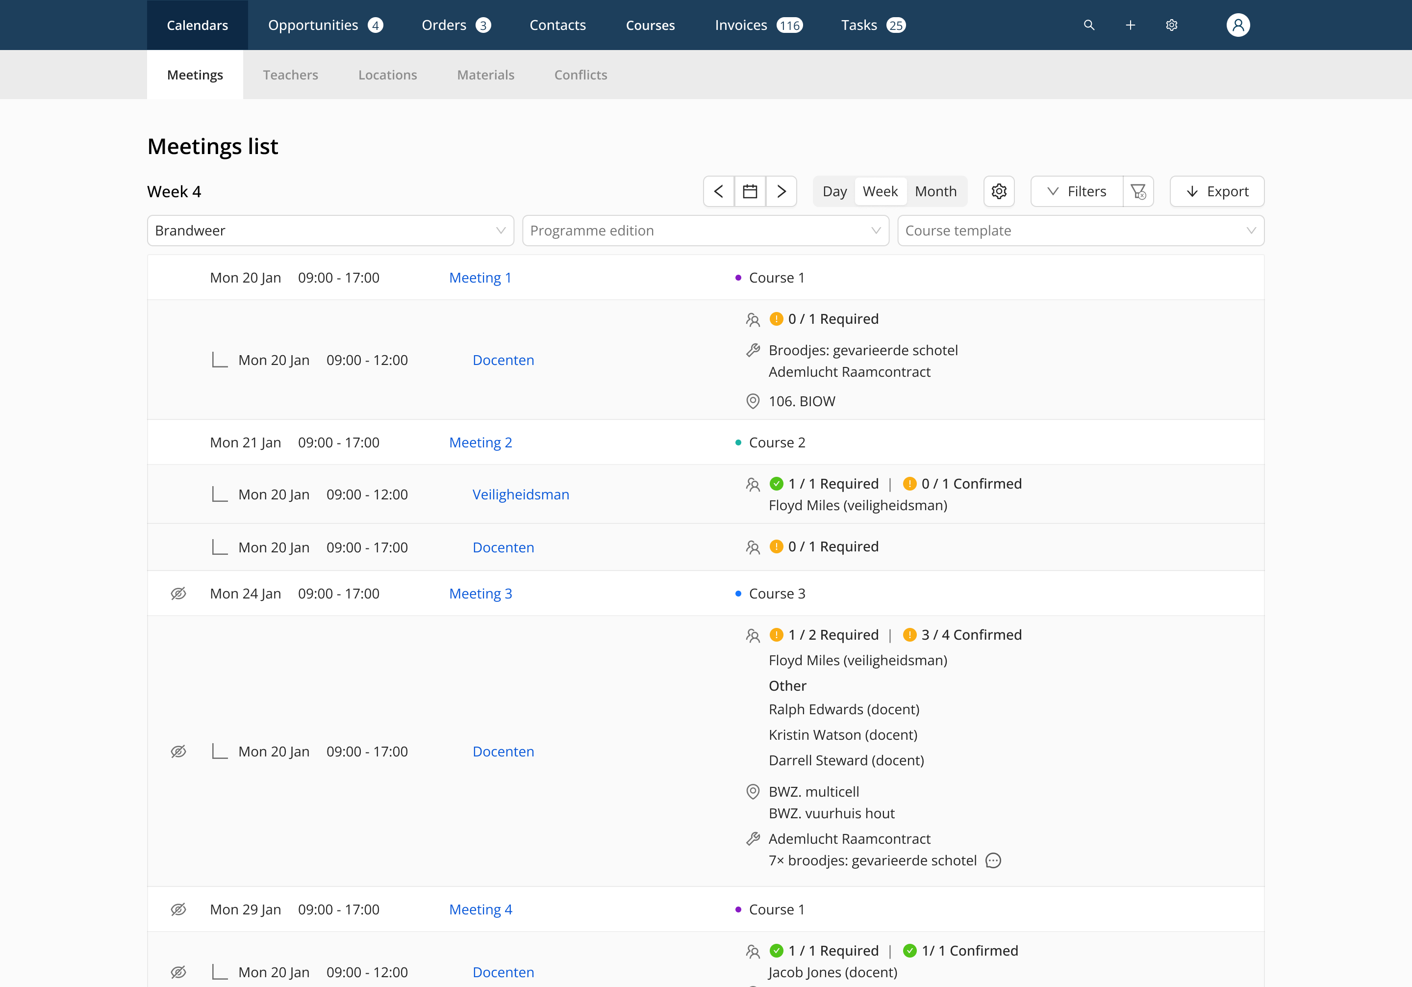Open comment bubble beside 7× broodjes item
The height and width of the screenshot is (987, 1412).
click(993, 860)
